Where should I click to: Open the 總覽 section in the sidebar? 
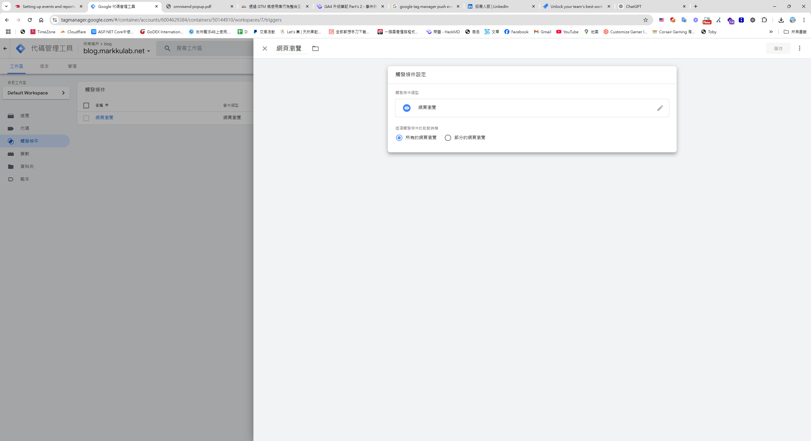click(24, 116)
